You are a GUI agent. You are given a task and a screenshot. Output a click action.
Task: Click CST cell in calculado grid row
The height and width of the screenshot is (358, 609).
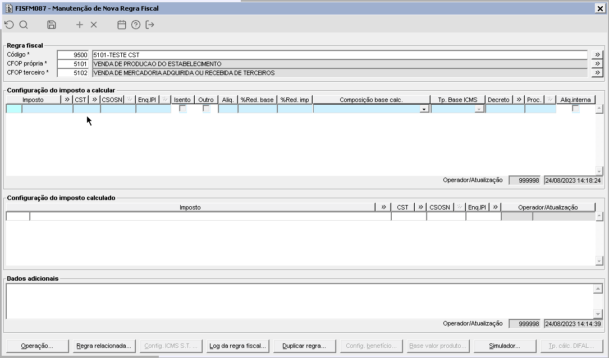coord(409,216)
